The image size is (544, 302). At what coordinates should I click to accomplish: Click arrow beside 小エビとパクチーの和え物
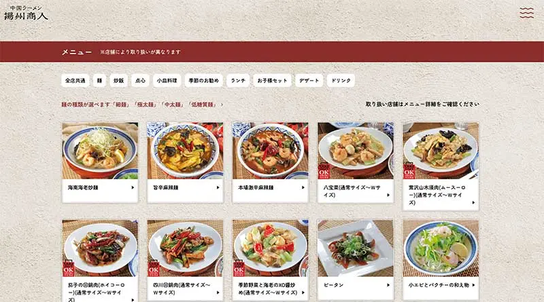(473, 285)
